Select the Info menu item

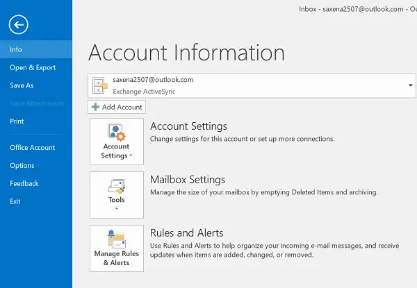click(x=36, y=49)
